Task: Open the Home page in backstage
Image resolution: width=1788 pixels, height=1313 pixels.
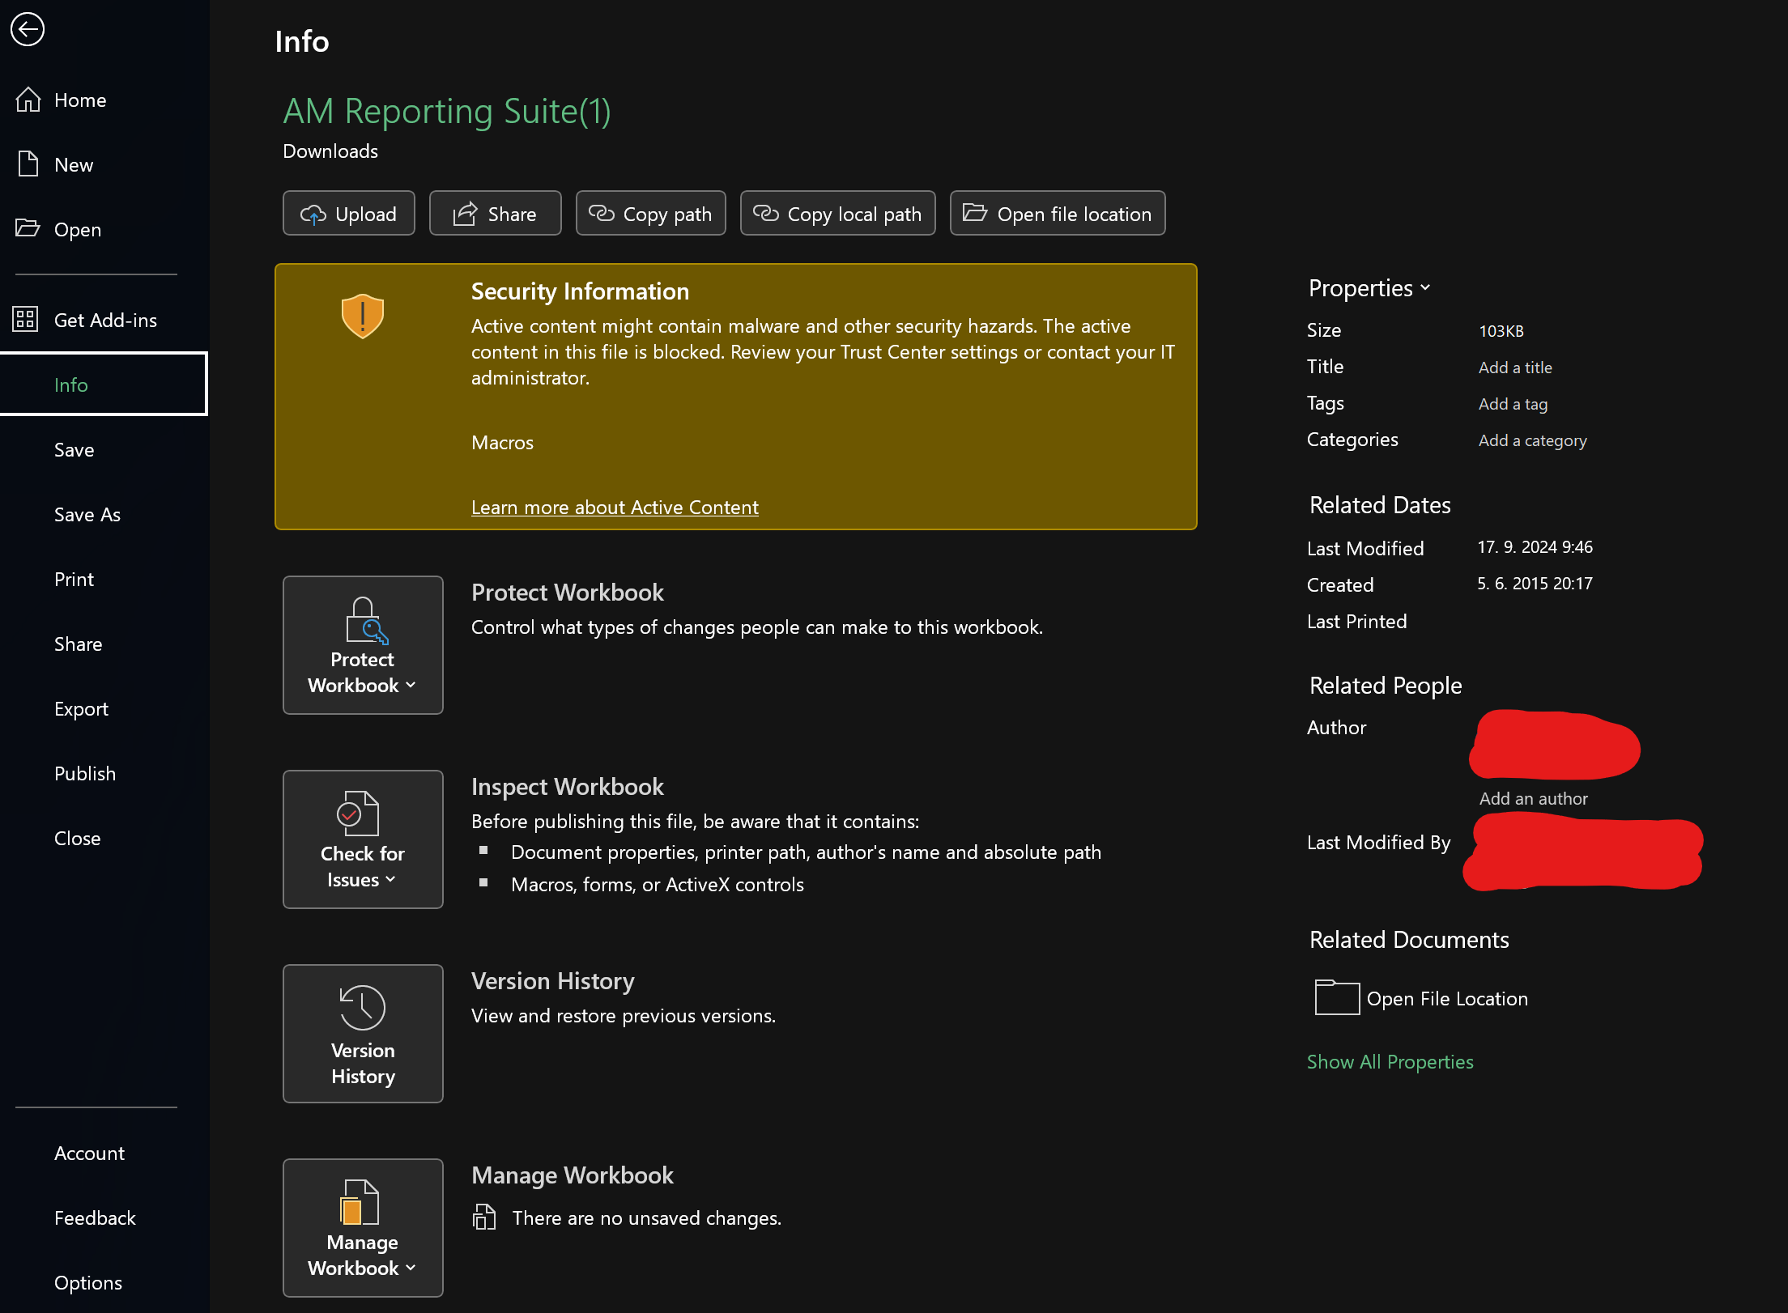Action: (104, 100)
